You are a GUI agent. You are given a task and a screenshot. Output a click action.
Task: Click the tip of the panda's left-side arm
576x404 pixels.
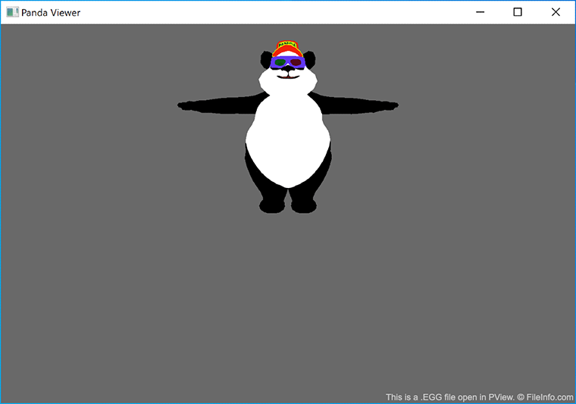tap(183, 105)
